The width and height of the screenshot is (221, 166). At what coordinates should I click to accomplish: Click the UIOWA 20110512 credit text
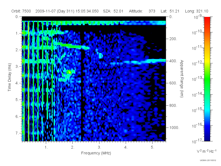pyautogui.click(x=208, y=160)
